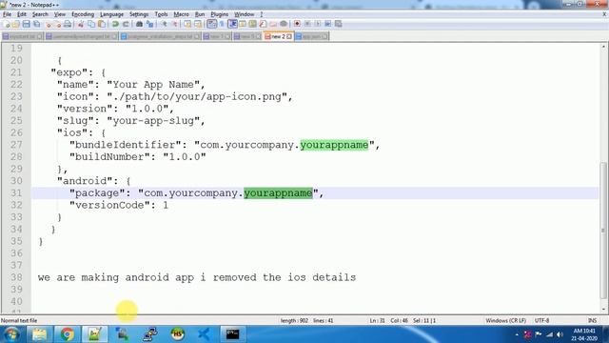Click the vertical scrollbar up arrow

[603, 47]
